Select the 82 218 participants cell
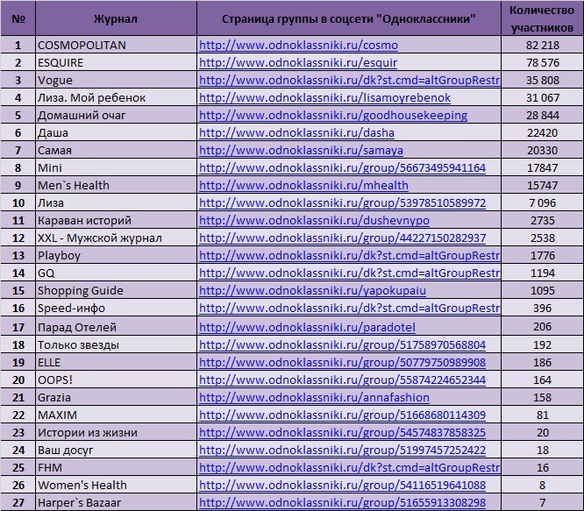Viewport: 584px width, 511px height. point(542,45)
